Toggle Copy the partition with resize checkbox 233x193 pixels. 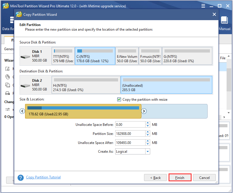pos(119,99)
